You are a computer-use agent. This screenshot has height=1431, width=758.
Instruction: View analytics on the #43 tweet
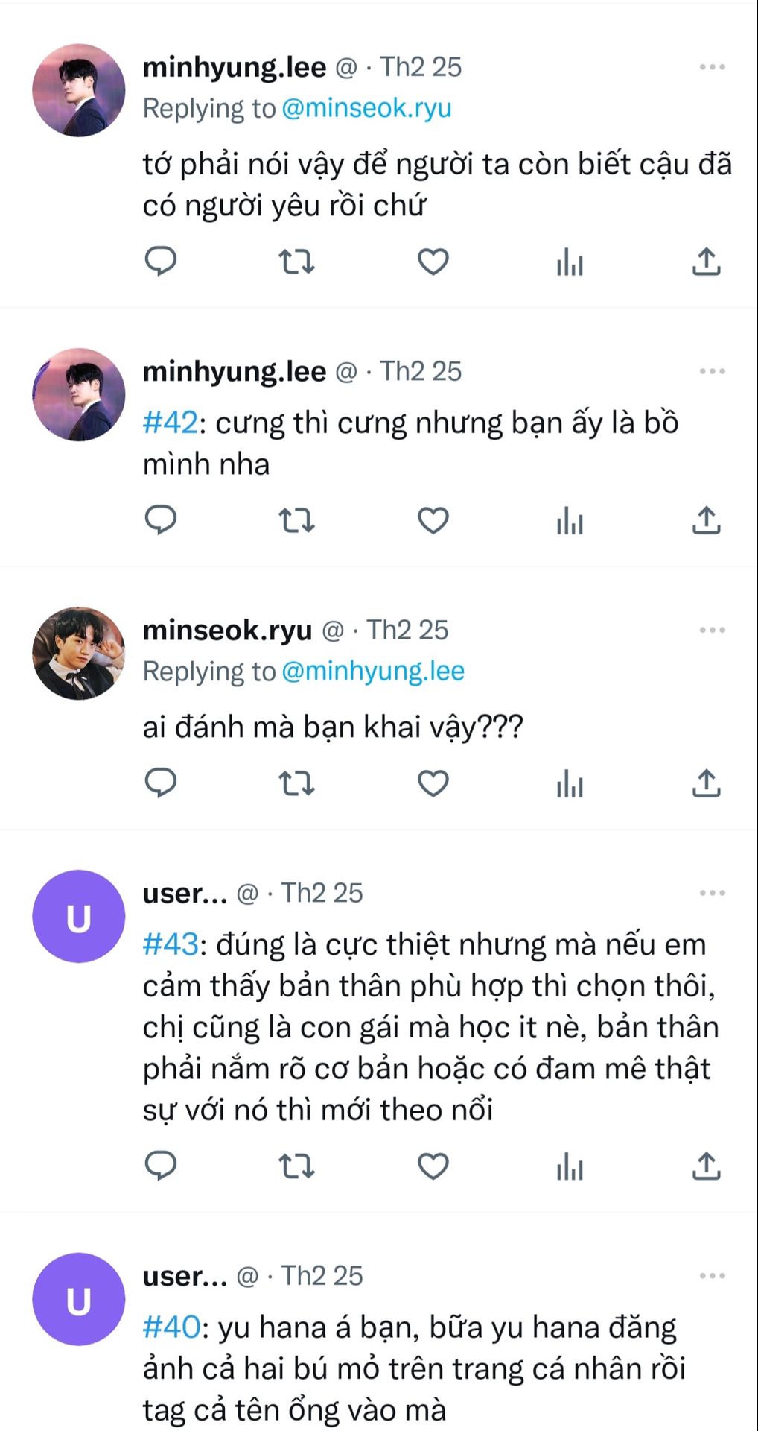pyautogui.click(x=570, y=1166)
